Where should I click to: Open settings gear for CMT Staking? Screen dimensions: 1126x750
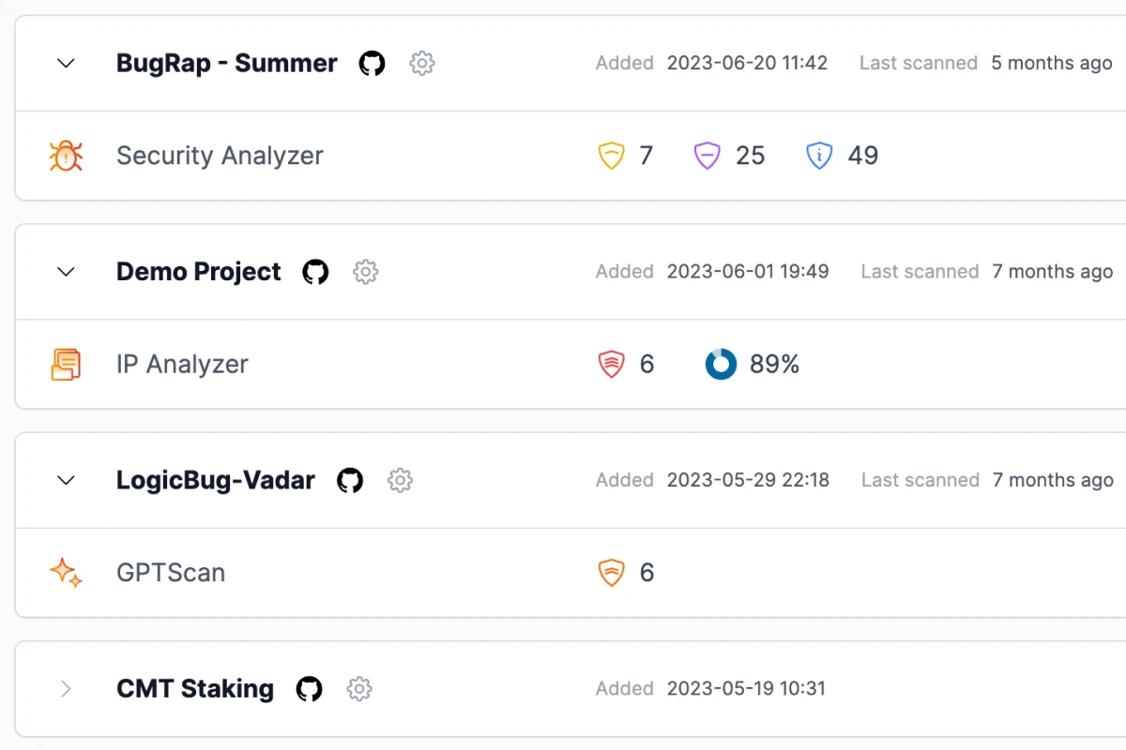[359, 689]
